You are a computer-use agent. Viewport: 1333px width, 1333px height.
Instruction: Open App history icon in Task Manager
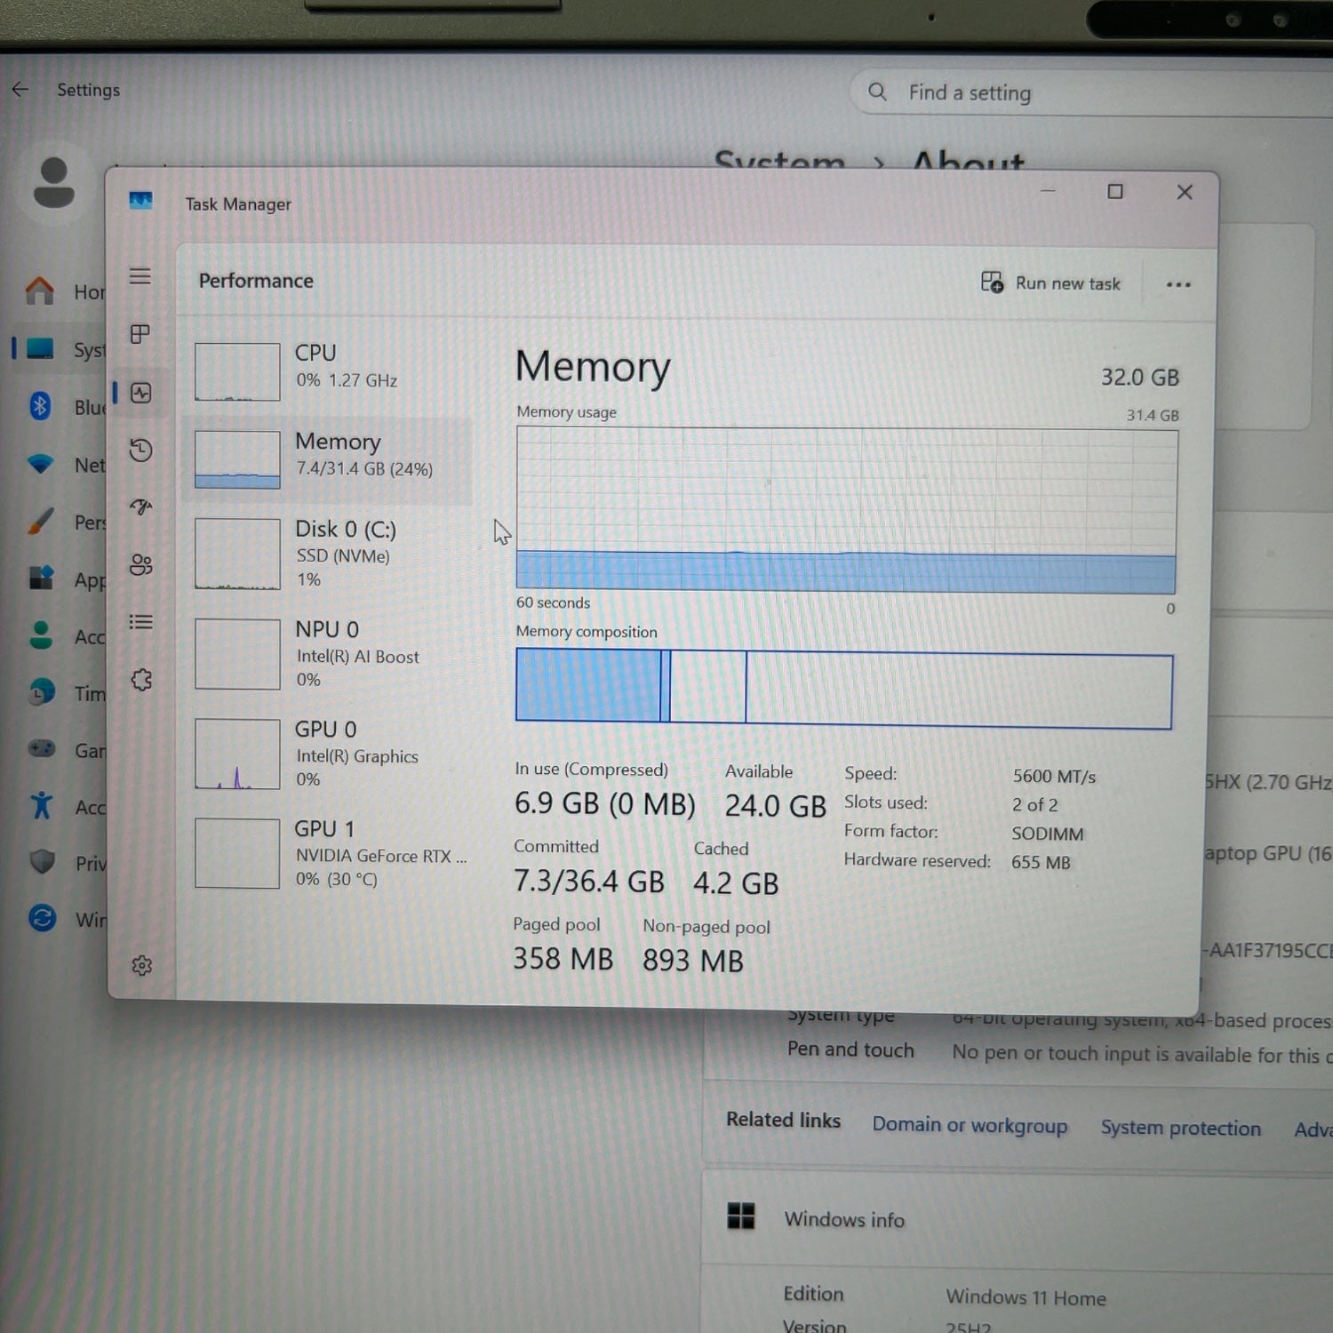pos(140,450)
